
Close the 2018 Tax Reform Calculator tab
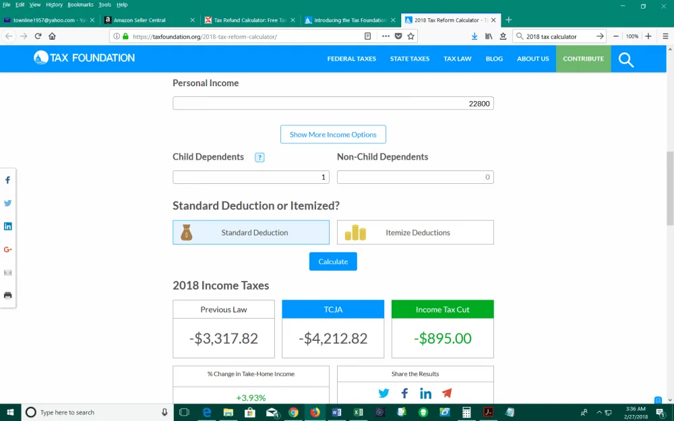coord(493,20)
